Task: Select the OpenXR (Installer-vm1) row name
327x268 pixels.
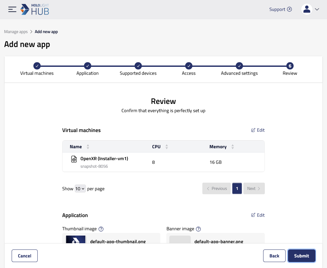Action: (x=104, y=158)
